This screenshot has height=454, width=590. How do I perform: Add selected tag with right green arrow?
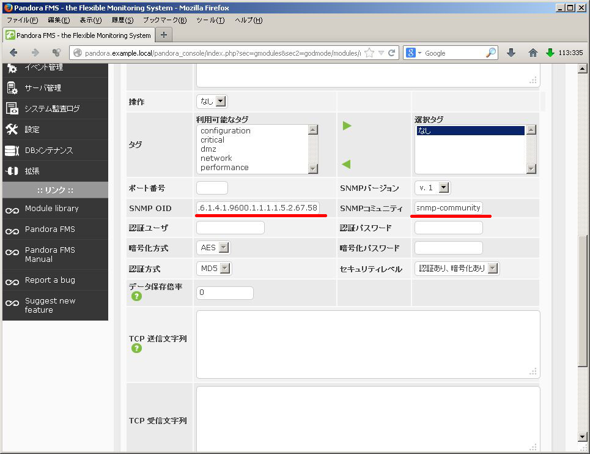[347, 125]
